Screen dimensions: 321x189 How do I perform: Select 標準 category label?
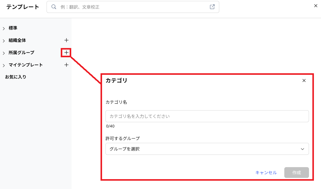13,28
